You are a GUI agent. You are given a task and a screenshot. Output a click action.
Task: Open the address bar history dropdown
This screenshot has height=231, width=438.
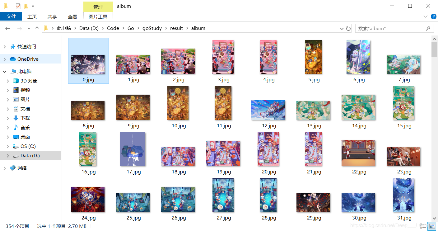[342, 28]
